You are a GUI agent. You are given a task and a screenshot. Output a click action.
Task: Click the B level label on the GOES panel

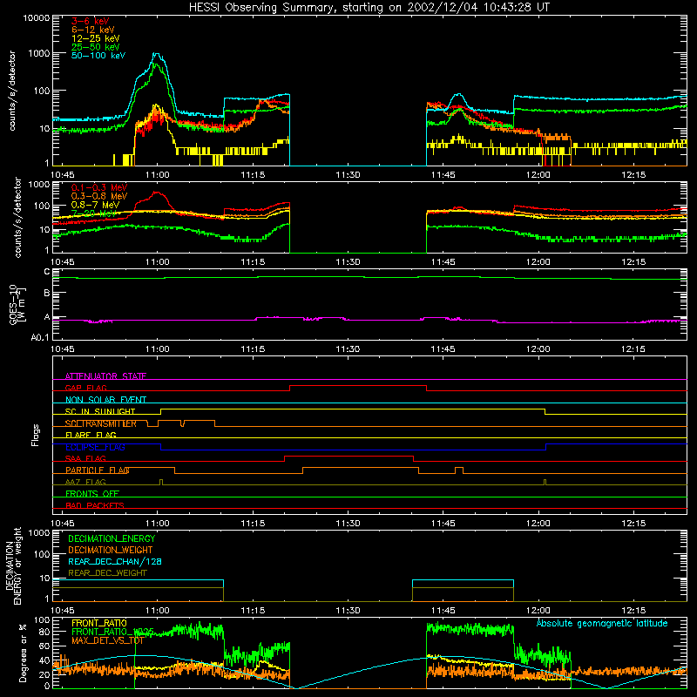point(47,294)
